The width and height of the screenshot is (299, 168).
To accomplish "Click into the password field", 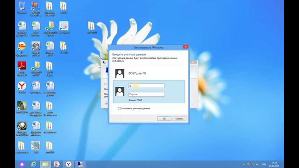I will click(146, 94).
